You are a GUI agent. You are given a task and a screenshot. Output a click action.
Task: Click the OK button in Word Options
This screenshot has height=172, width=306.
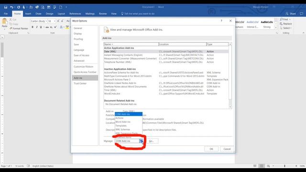coord(211,149)
